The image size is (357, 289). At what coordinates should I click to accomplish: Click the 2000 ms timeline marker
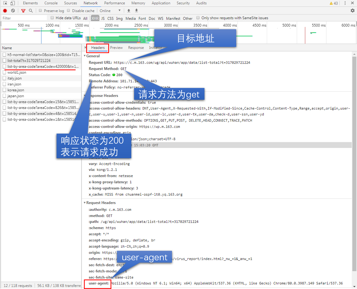112,25
